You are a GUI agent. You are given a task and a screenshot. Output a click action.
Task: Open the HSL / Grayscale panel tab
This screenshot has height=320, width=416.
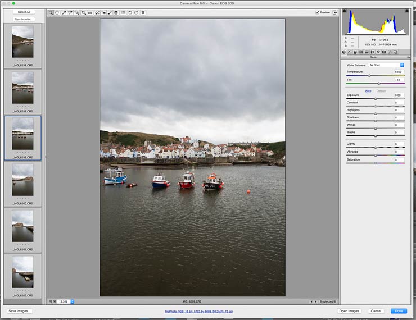(361, 52)
